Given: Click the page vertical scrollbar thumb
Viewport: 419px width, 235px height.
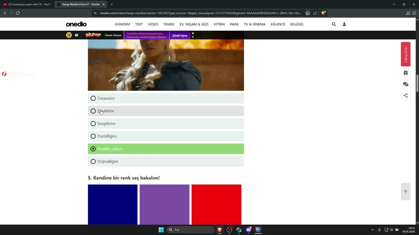Looking at the screenshot, I should [x=417, y=84].
